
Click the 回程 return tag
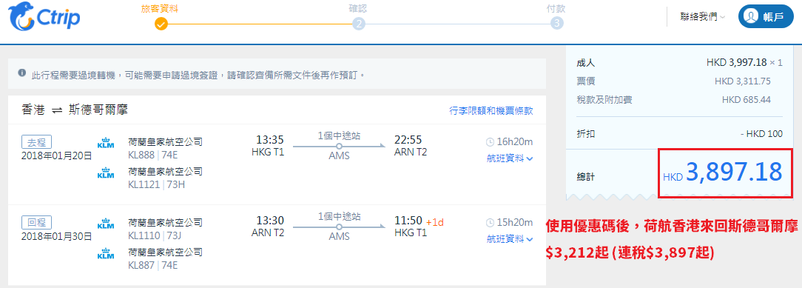click(36, 223)
